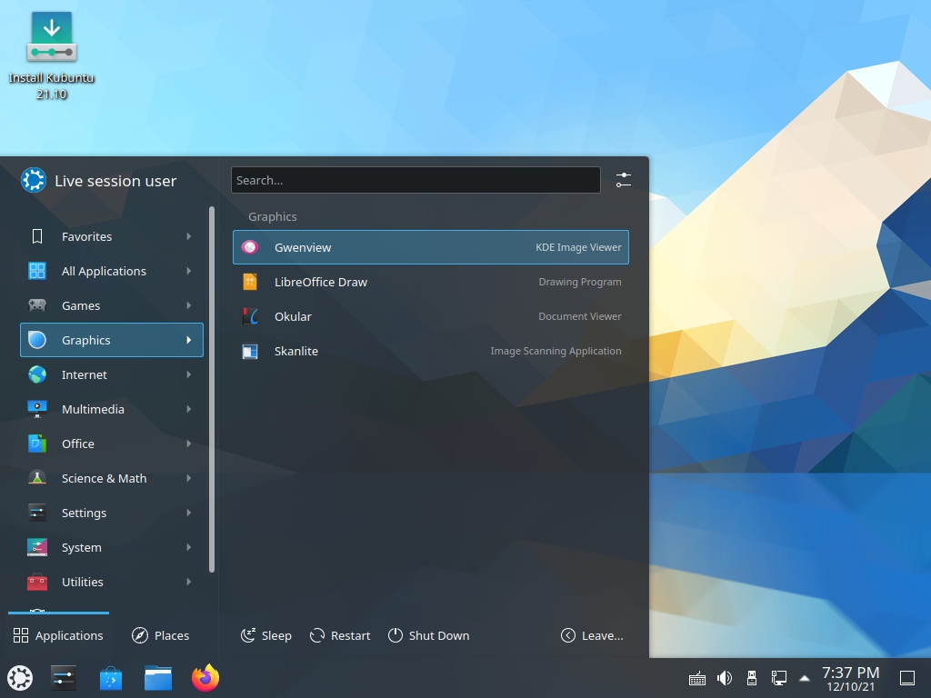The width and height of the screenshot is (931, 698).
Task: Switch to the Applications tab
Action: (x=58, y=635)
